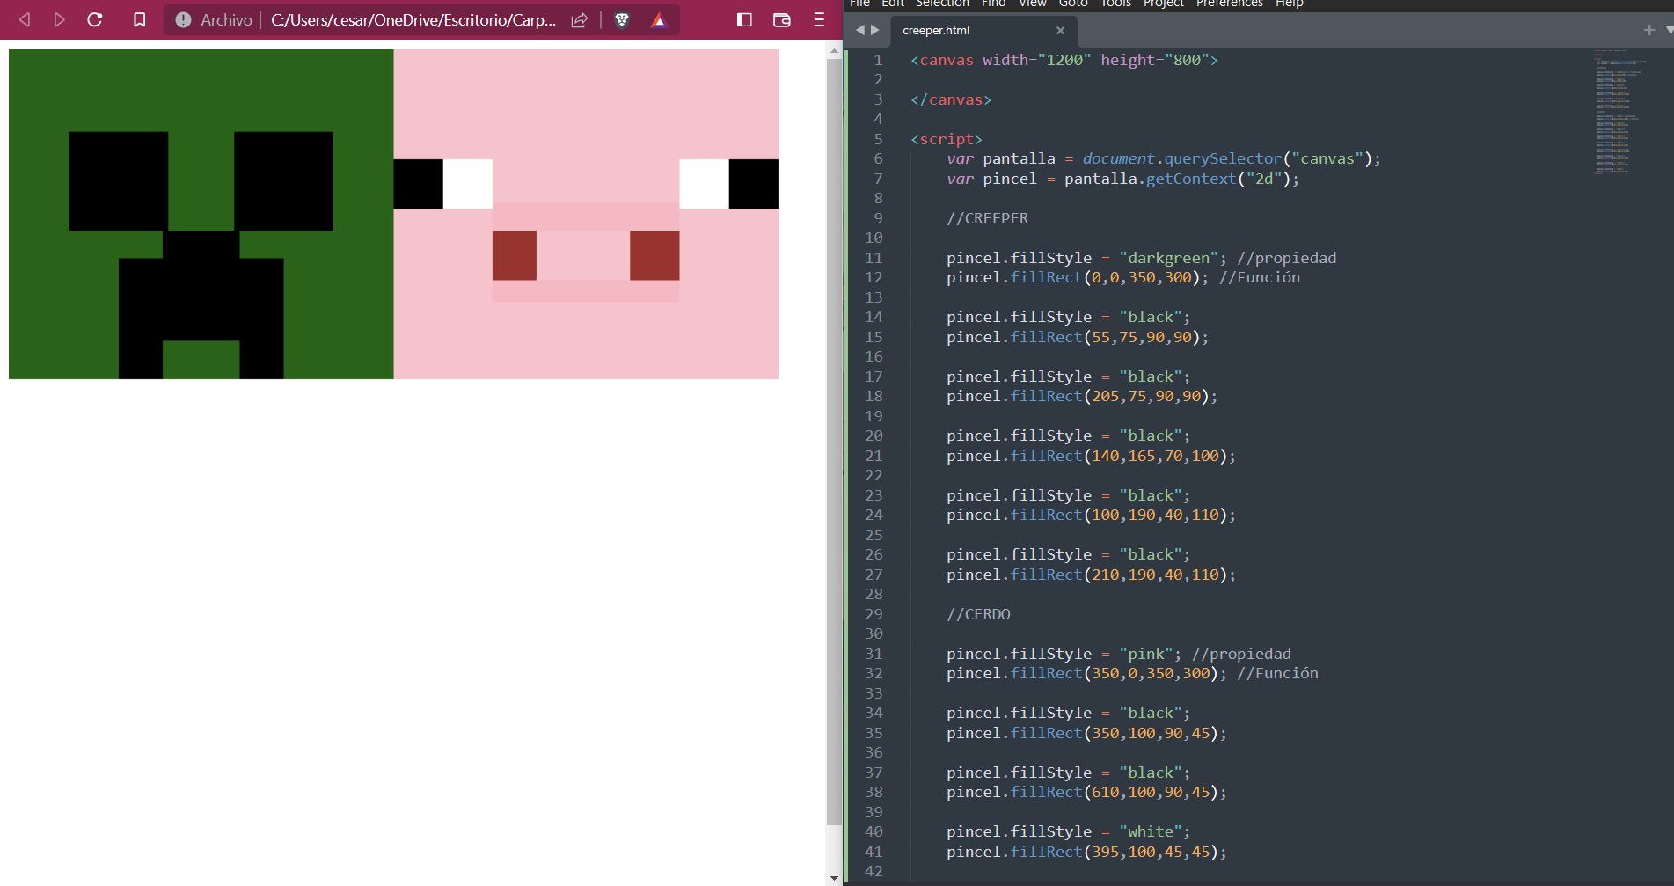Click the "darkgreen" string in code

[x=1169, y=258]
